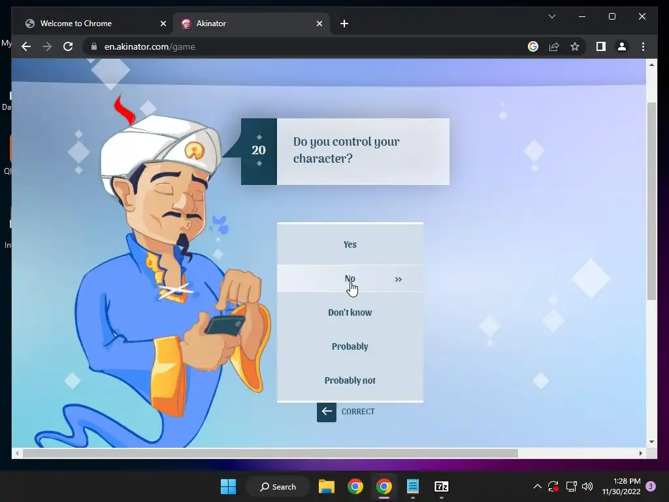The image size is (669, 502).
Task: Click the horizontal scrollbar thumb
Action: click(270, 454)
